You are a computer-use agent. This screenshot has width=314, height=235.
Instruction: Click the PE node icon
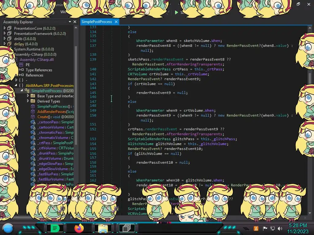tap(21, 65)
